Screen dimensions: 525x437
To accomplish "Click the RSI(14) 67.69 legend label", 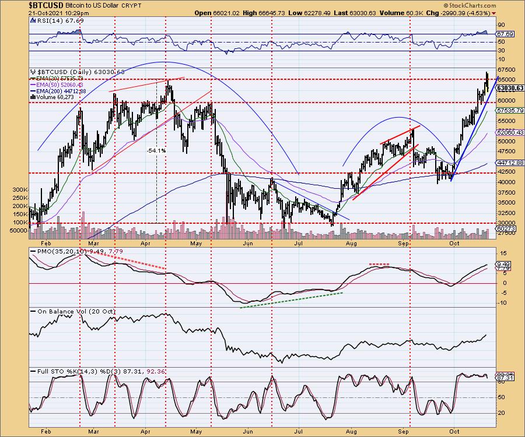I will [x=61, y=21].
